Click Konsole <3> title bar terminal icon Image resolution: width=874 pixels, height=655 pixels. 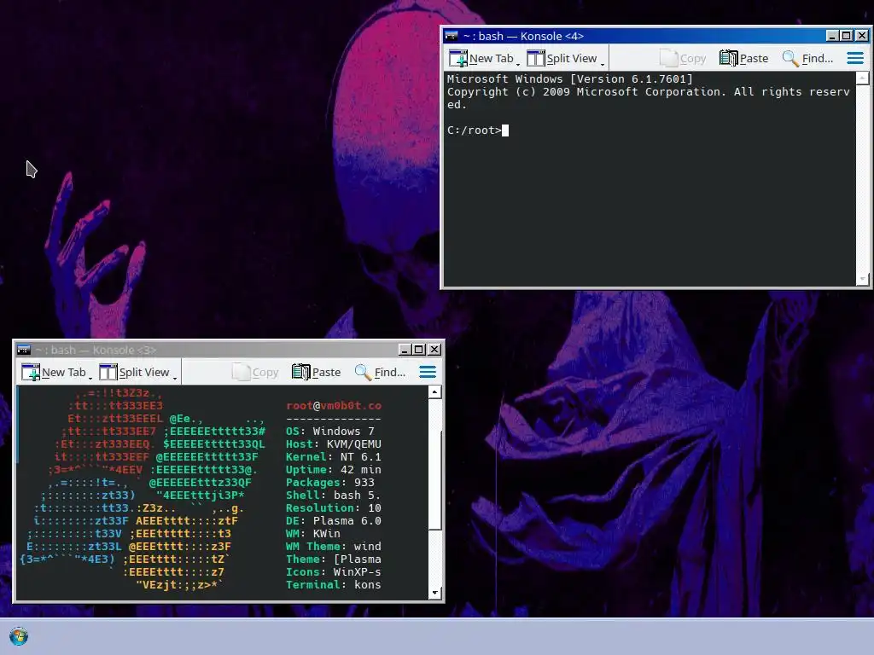24,350
